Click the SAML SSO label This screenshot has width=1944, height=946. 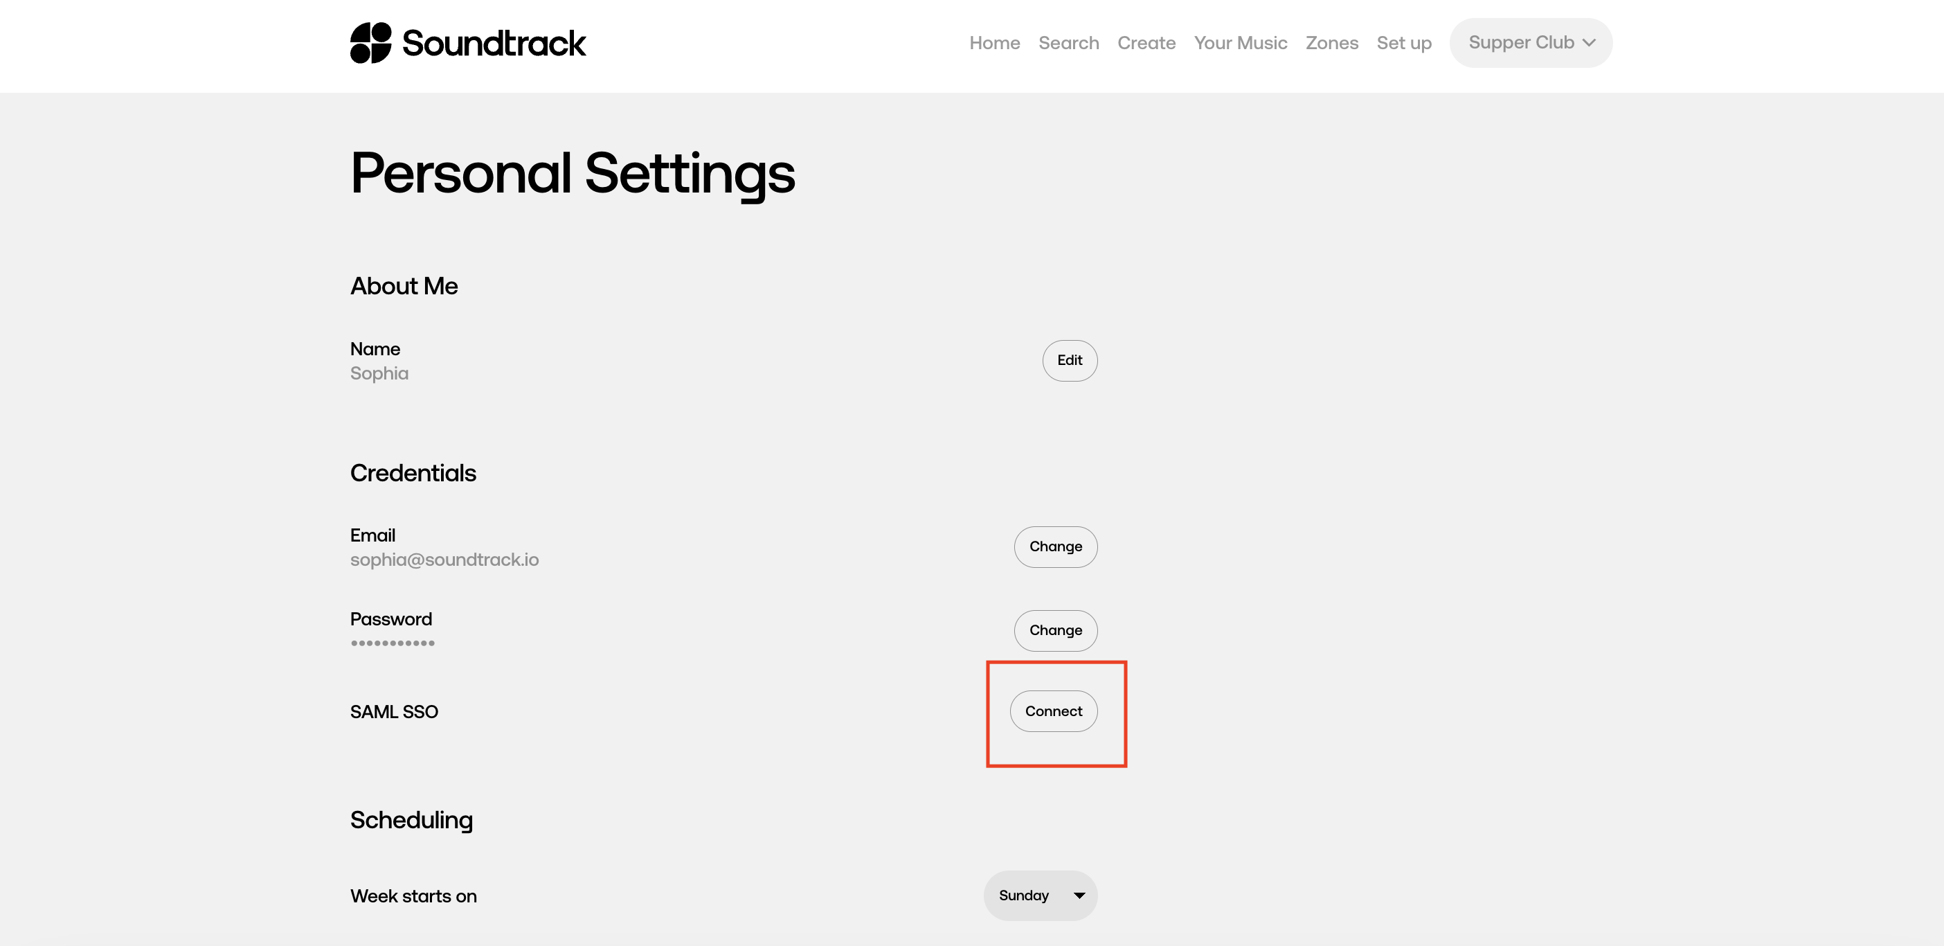click(x=393, y=712)
